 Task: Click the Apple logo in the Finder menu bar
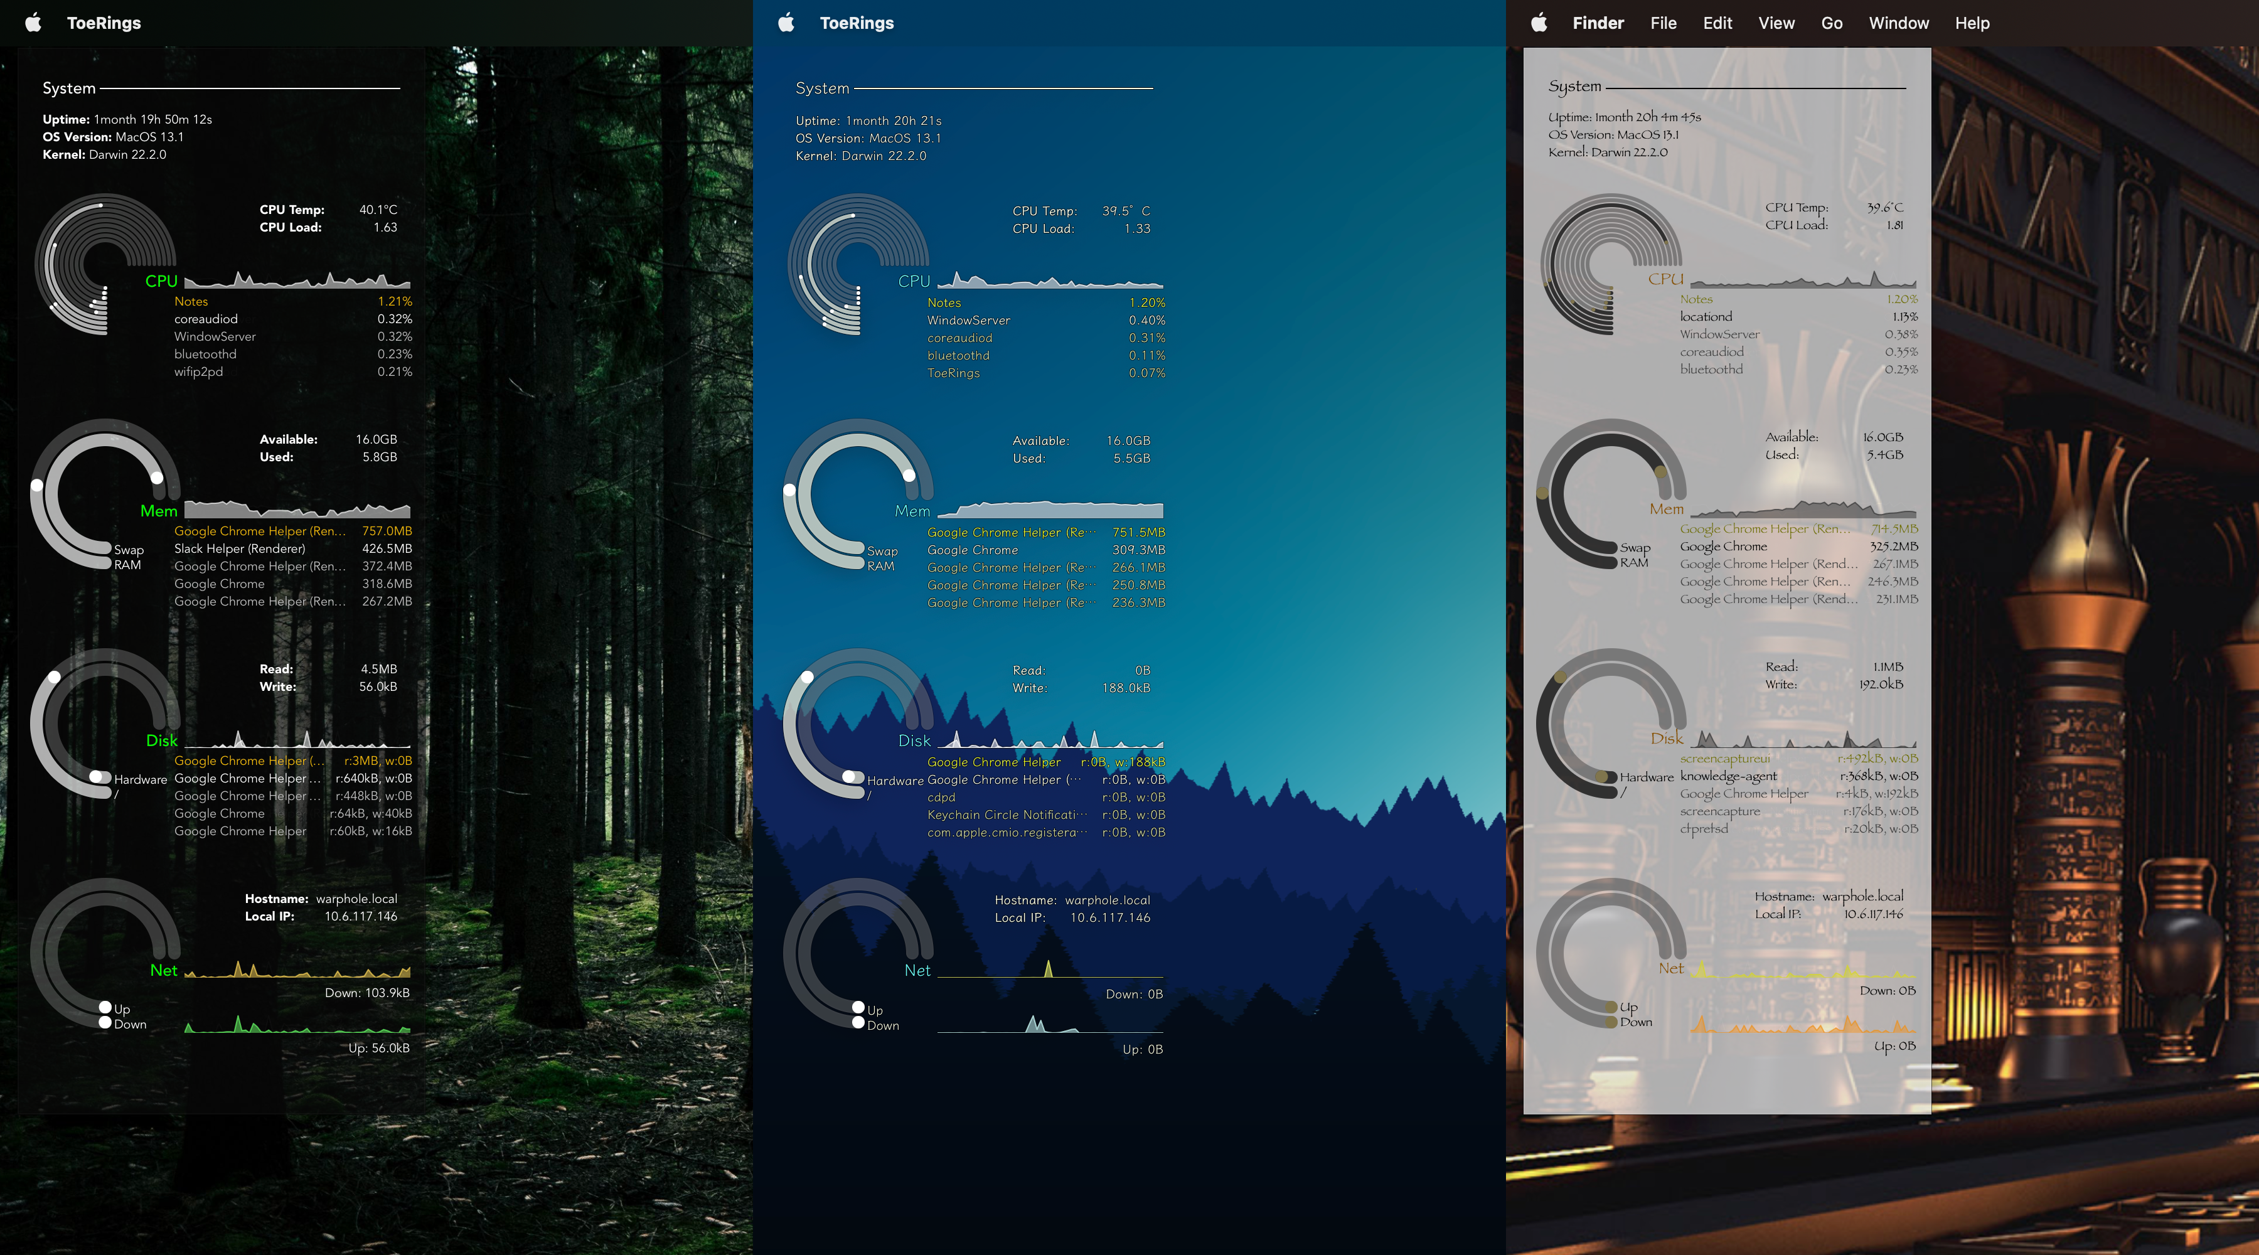coord(1539,23)
